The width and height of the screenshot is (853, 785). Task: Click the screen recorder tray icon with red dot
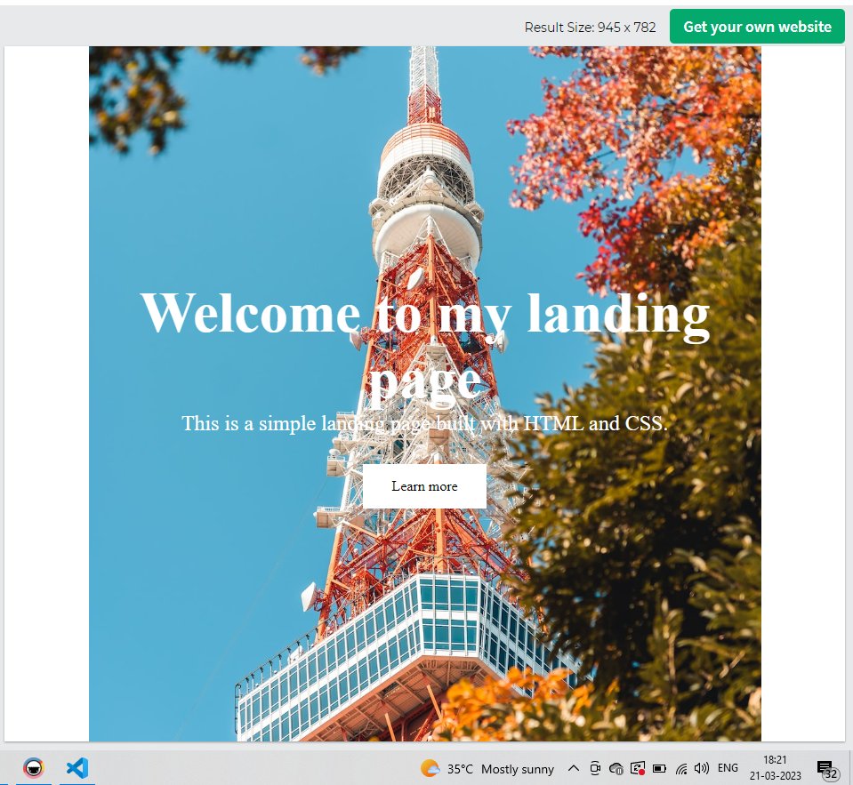click(x=638, y=768)
